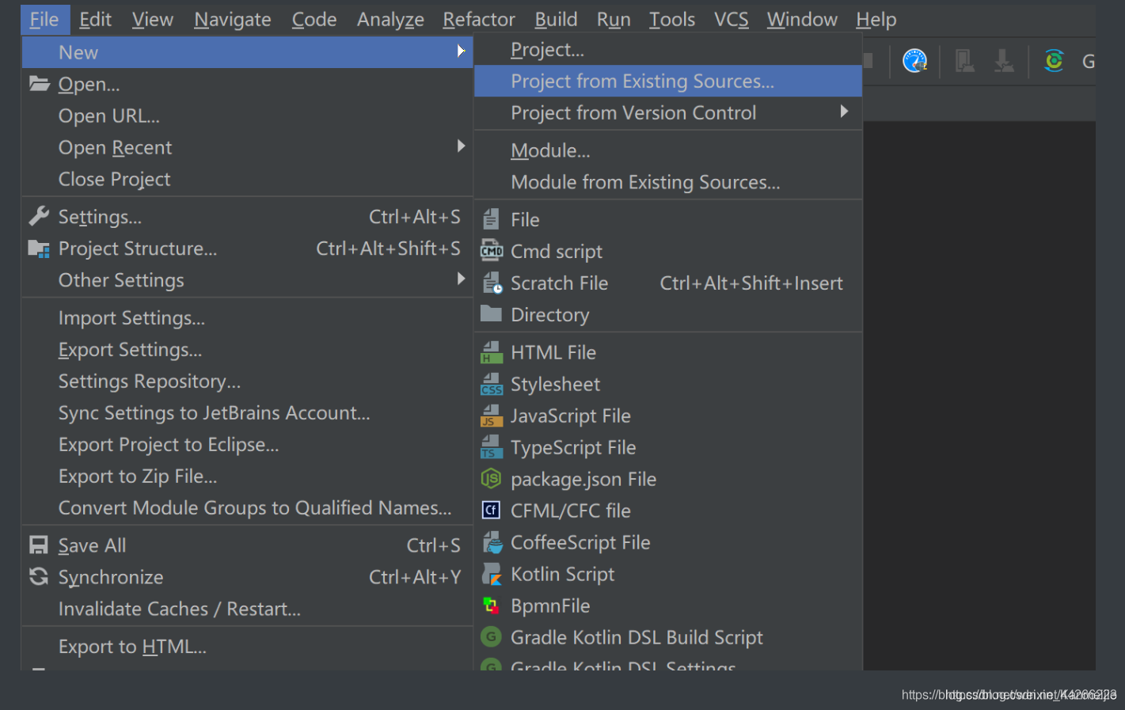Click the Settings wrench icon
The image size is (1125, 710).
pyautogui.click(x=39, y=216)
